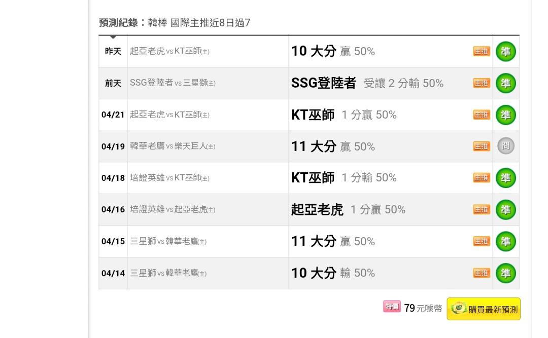The image size is (548, 338).
Task: Open the 起亞老虎 vs KT巫師 matchup from yesterday
Action: 169,51
